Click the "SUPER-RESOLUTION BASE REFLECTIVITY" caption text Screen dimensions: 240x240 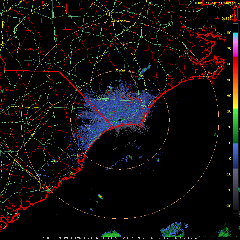[x=84, y=238]
